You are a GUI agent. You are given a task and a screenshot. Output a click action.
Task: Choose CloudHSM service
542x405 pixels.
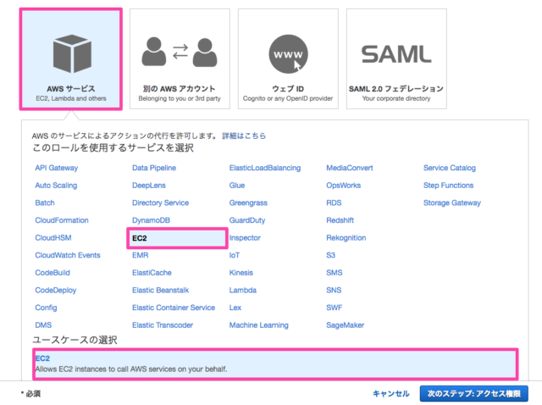click(x=53, y=238)
